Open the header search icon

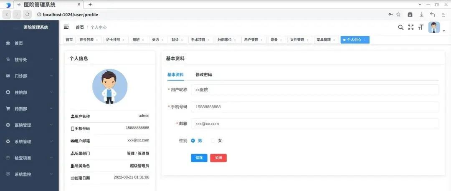400,27
